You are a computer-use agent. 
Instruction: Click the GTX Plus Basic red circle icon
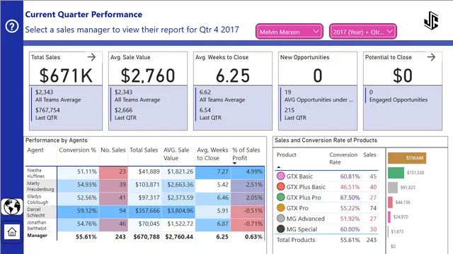coord(280,186)
